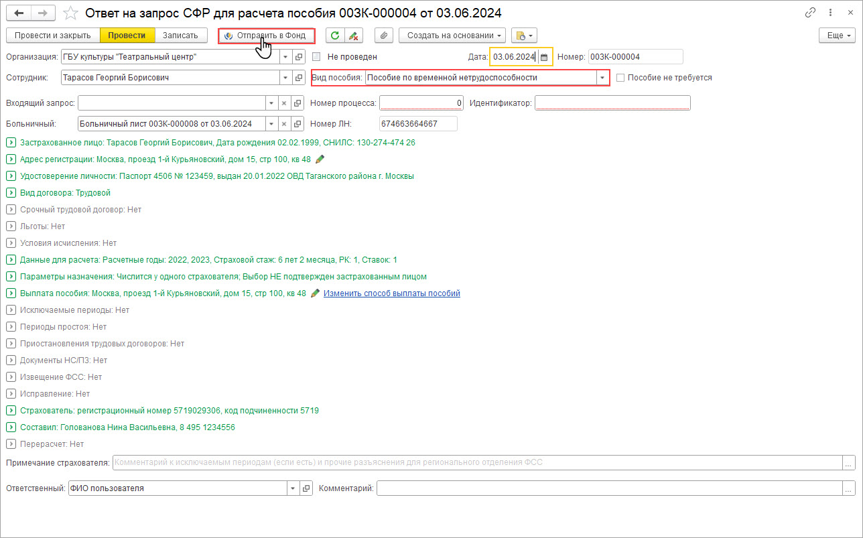Viewport: 863px width, 538px height.
Task: Click into the Номер процесса field
Action: point(421,103)
